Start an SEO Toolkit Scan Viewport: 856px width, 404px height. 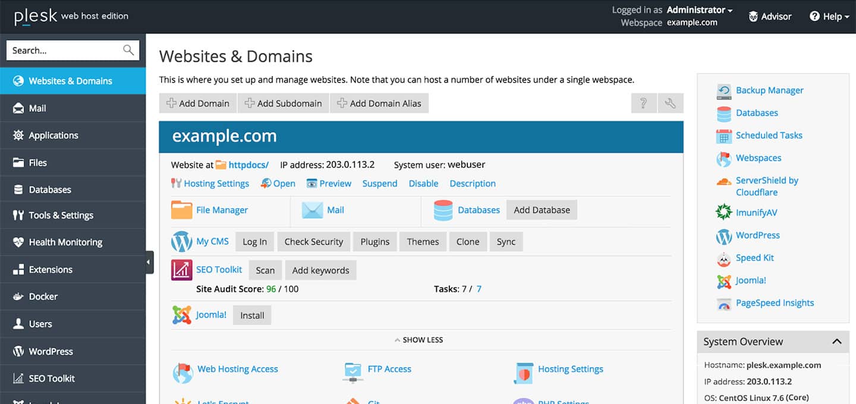click(265, 270)
